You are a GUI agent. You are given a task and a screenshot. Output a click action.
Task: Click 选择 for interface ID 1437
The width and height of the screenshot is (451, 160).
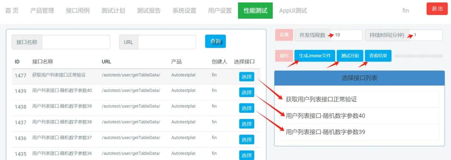[247, 124]
